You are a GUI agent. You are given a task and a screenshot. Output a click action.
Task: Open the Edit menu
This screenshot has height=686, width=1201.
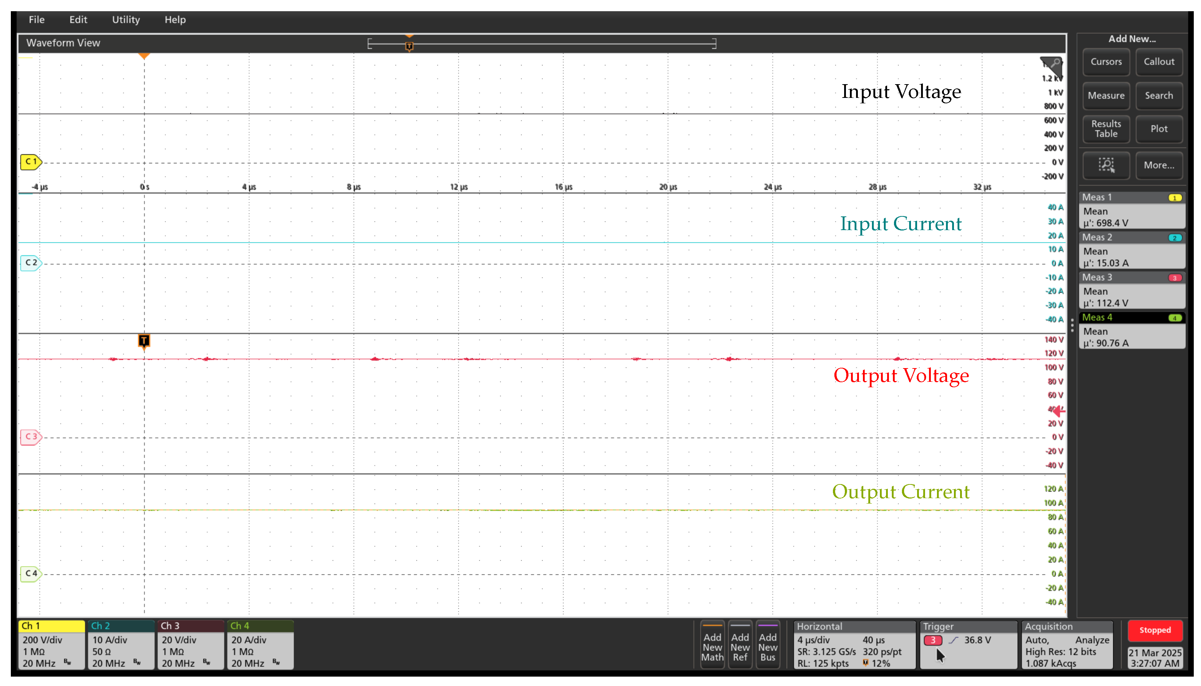(78, 20)
